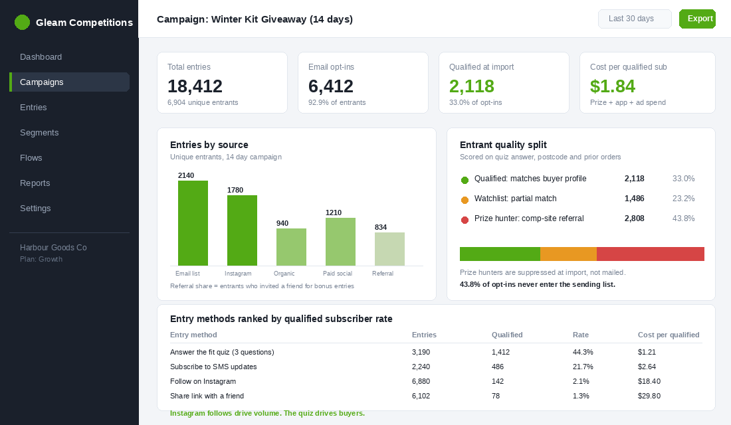Click the Instagram bar labeled 1780
Viewport: 731px width, 425px height.
click(x=242, y=230)
